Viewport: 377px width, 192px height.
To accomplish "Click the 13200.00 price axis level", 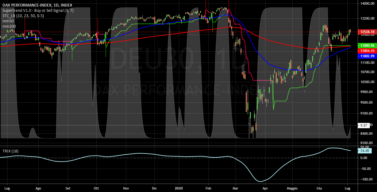I will 367,18.
